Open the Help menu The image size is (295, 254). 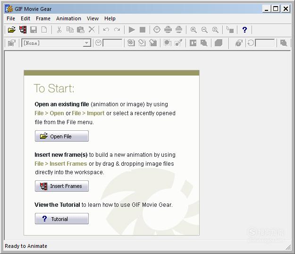click(110, 18)
